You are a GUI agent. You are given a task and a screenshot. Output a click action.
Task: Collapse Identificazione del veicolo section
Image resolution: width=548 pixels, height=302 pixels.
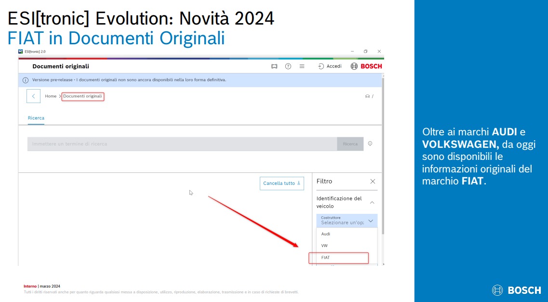pyautogui.click(x=372, y=202)
